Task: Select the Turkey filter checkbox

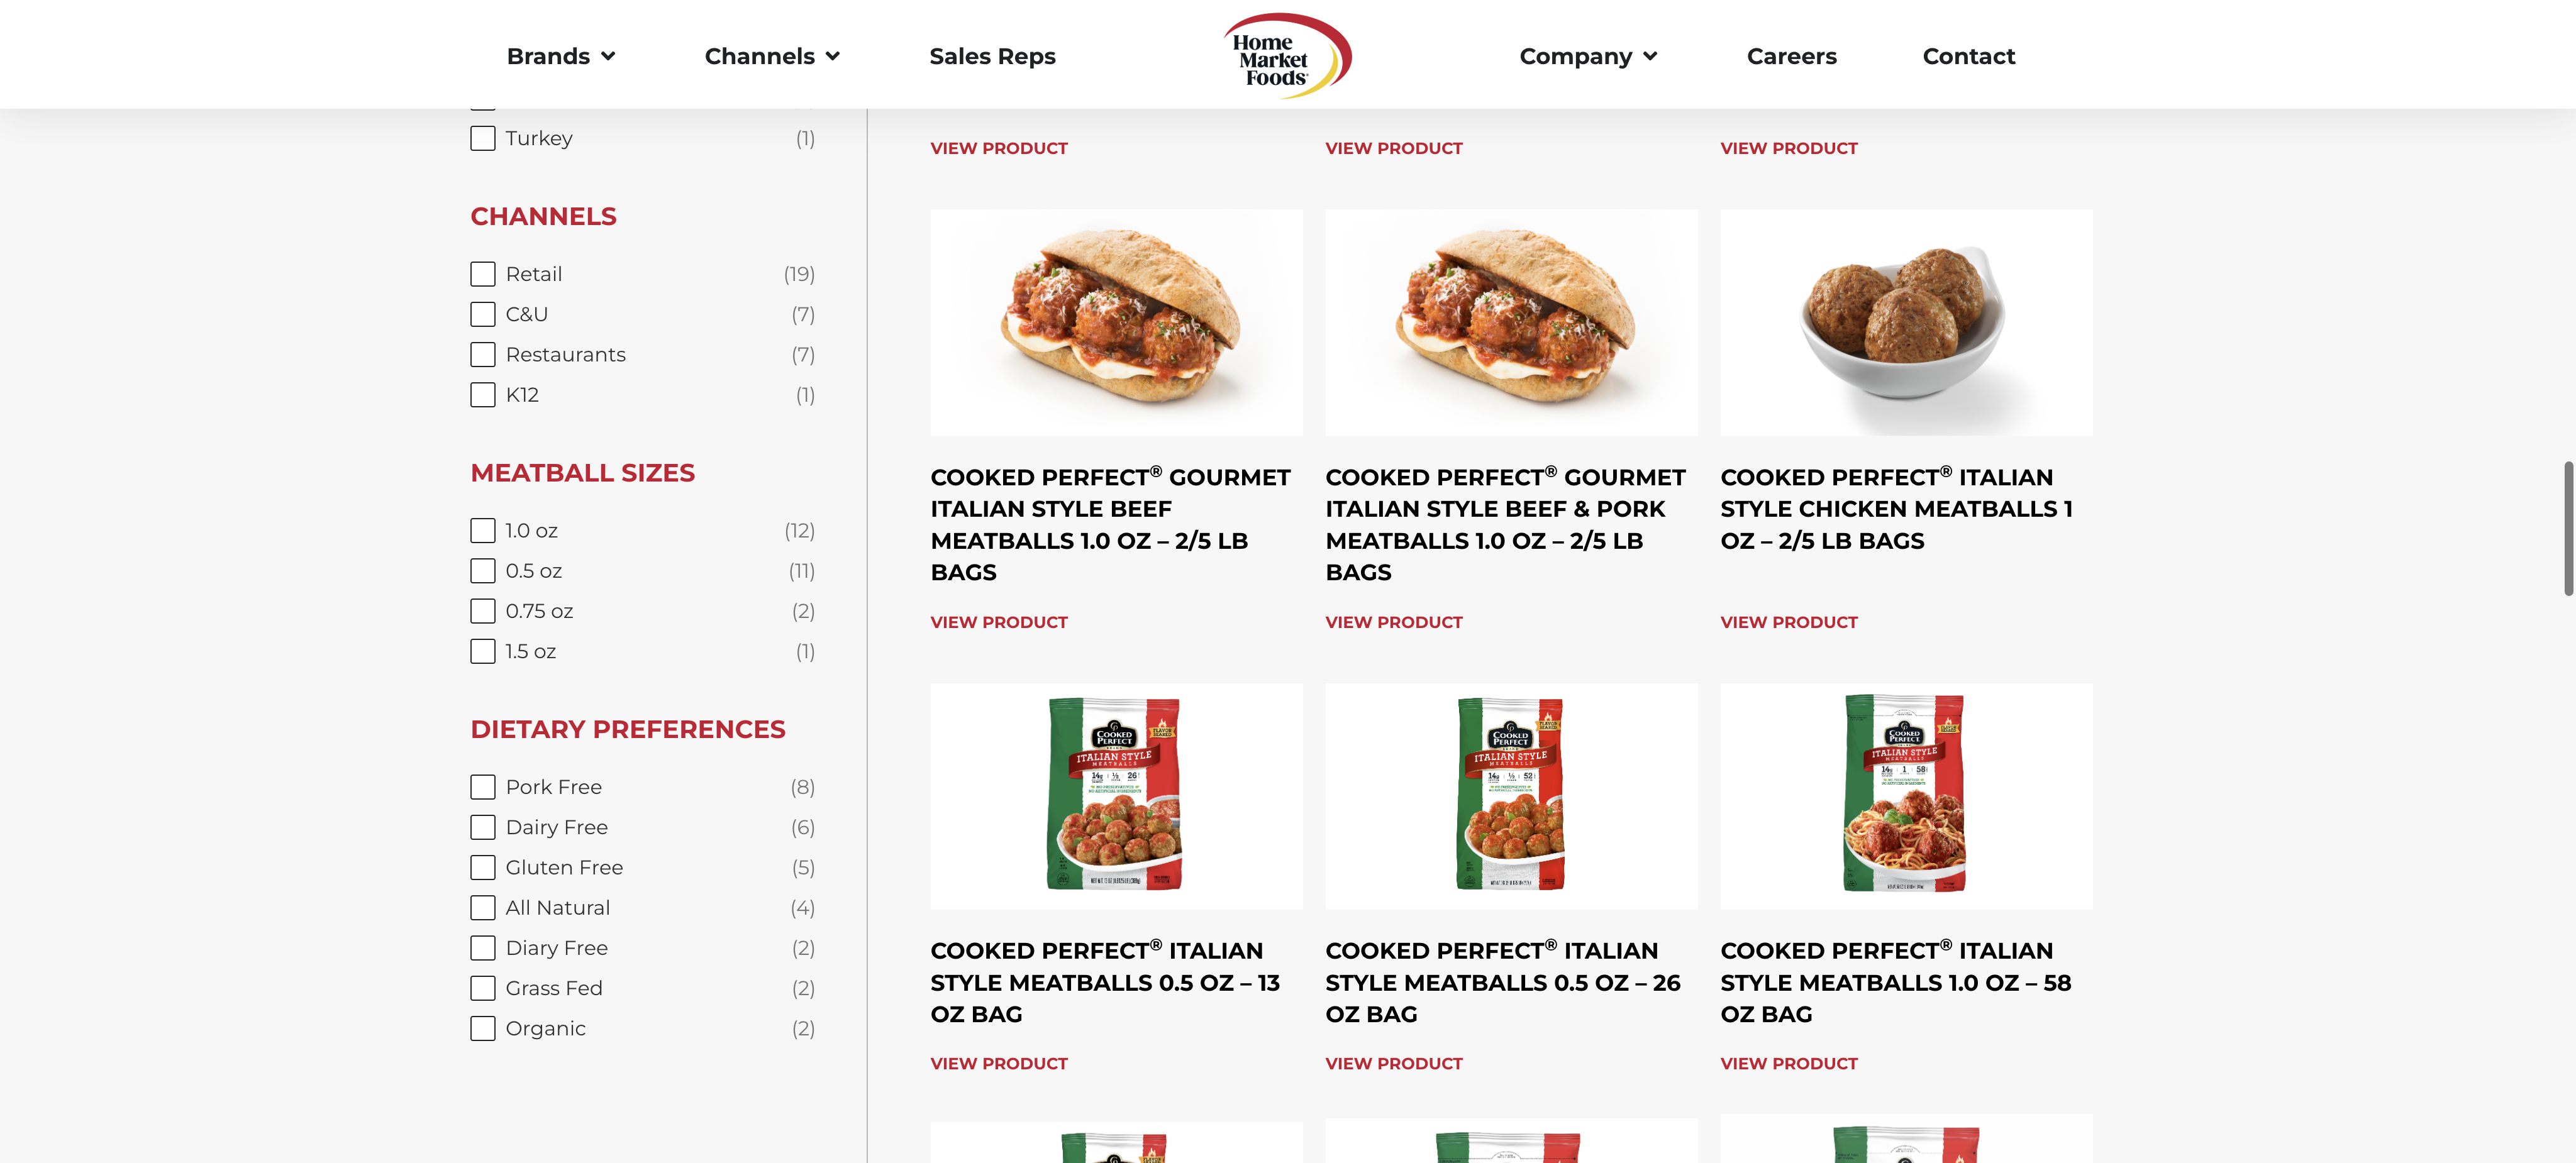Action: click(x=483, y=138)
